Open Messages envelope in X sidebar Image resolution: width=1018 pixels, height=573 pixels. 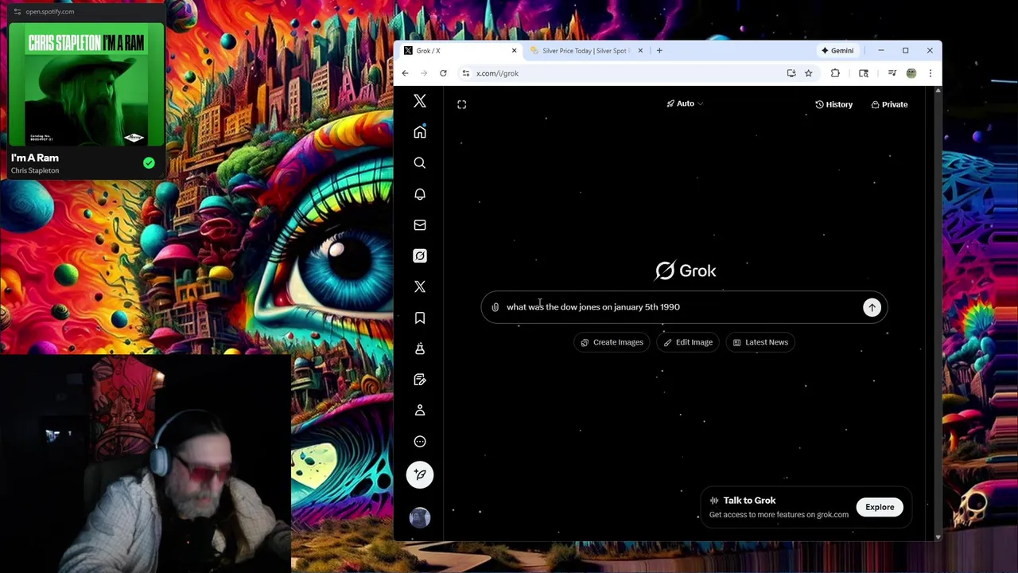(420, 225)
